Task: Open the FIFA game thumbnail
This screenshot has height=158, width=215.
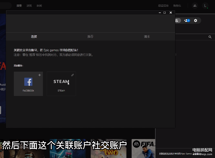Action: coord(143,149)
